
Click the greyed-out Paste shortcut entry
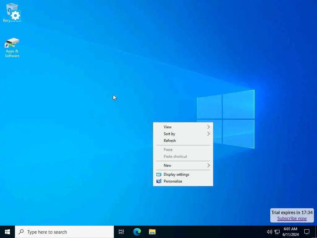point(183,156)
